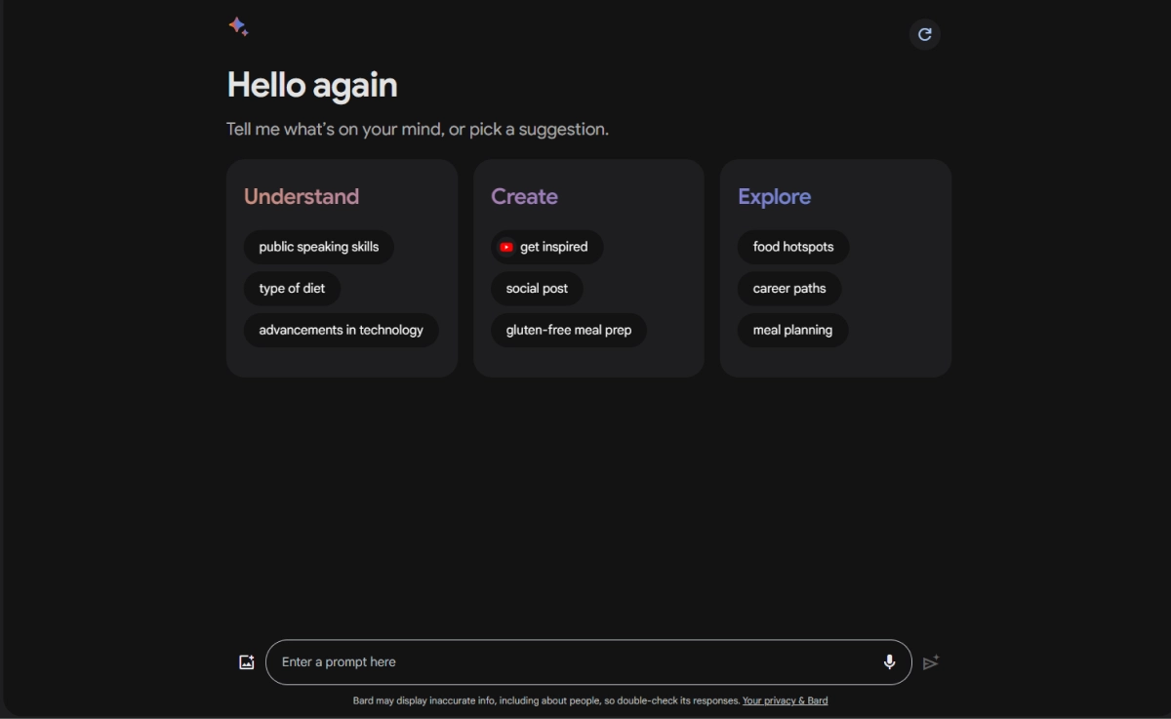Click the Explore card heading
1171x719 pixels.
pos(774,196)
